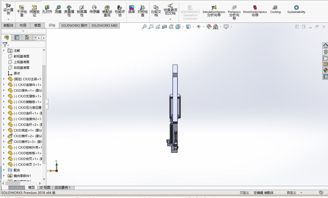Select the FeatureManager design tree tab
The height and width of the screenshot is (198, 328).
tap(7, 38)
